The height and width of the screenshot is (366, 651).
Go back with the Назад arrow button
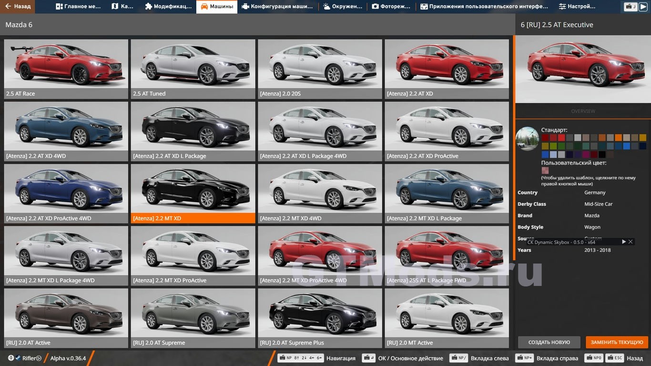18,7
